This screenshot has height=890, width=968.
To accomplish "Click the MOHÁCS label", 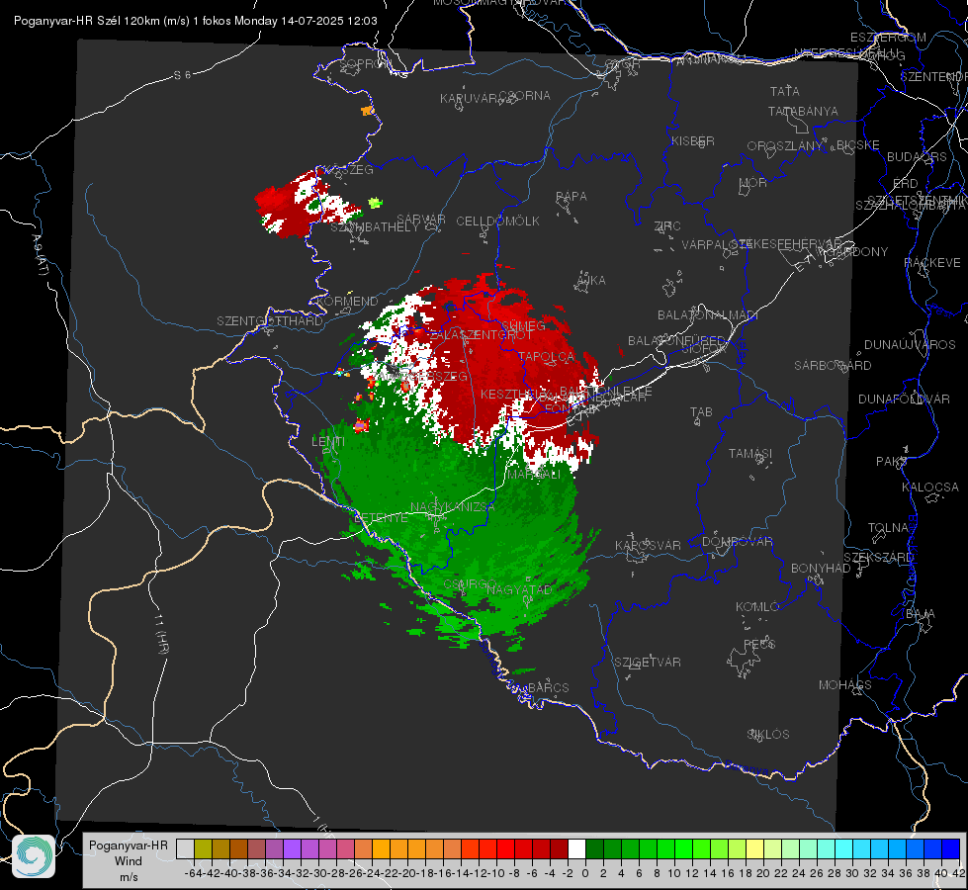I will coord(844,684).
